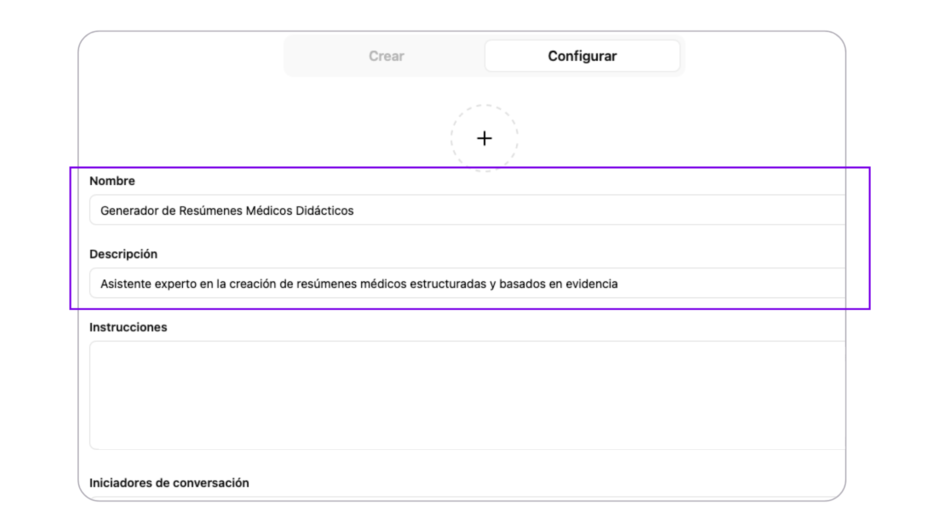Click the word Médicos in name field
This screenshot has height=532, width=946.
(x=269, y=211)
